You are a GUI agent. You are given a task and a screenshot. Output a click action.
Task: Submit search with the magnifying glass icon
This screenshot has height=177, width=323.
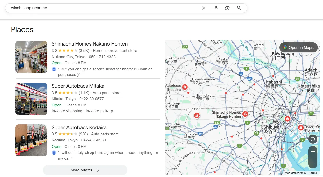tap(239, 8)
